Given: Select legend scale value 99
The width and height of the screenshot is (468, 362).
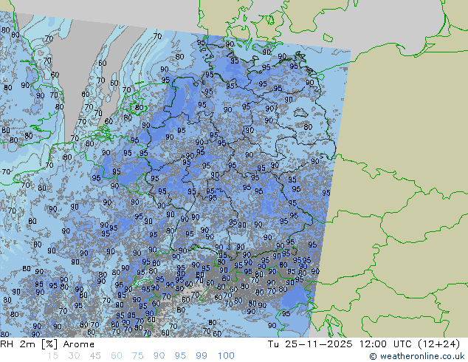Looking at the screenshot, I should pyautogui.click(x=202, y=356).
